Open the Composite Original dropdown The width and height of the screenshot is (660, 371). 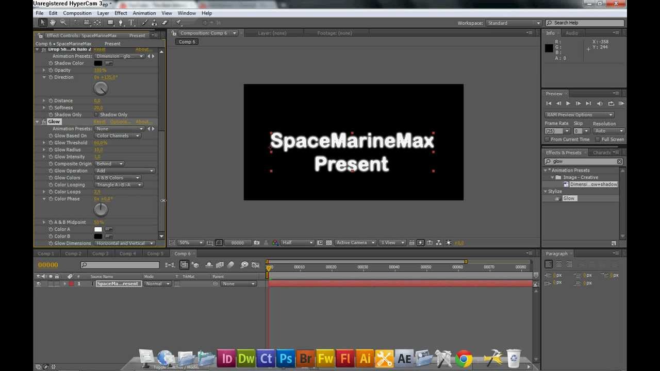109,164
